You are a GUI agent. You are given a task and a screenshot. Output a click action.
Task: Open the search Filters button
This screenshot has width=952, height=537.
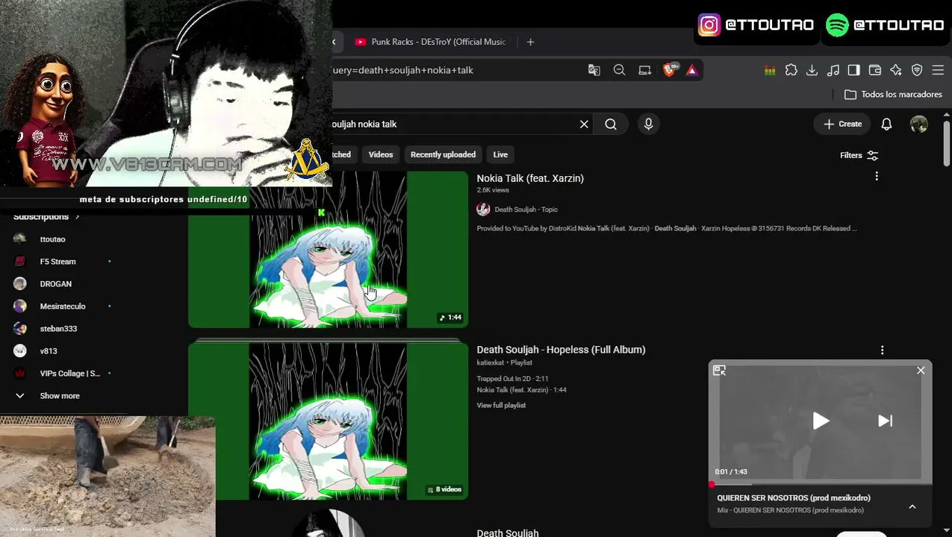(x=859, y=155)
